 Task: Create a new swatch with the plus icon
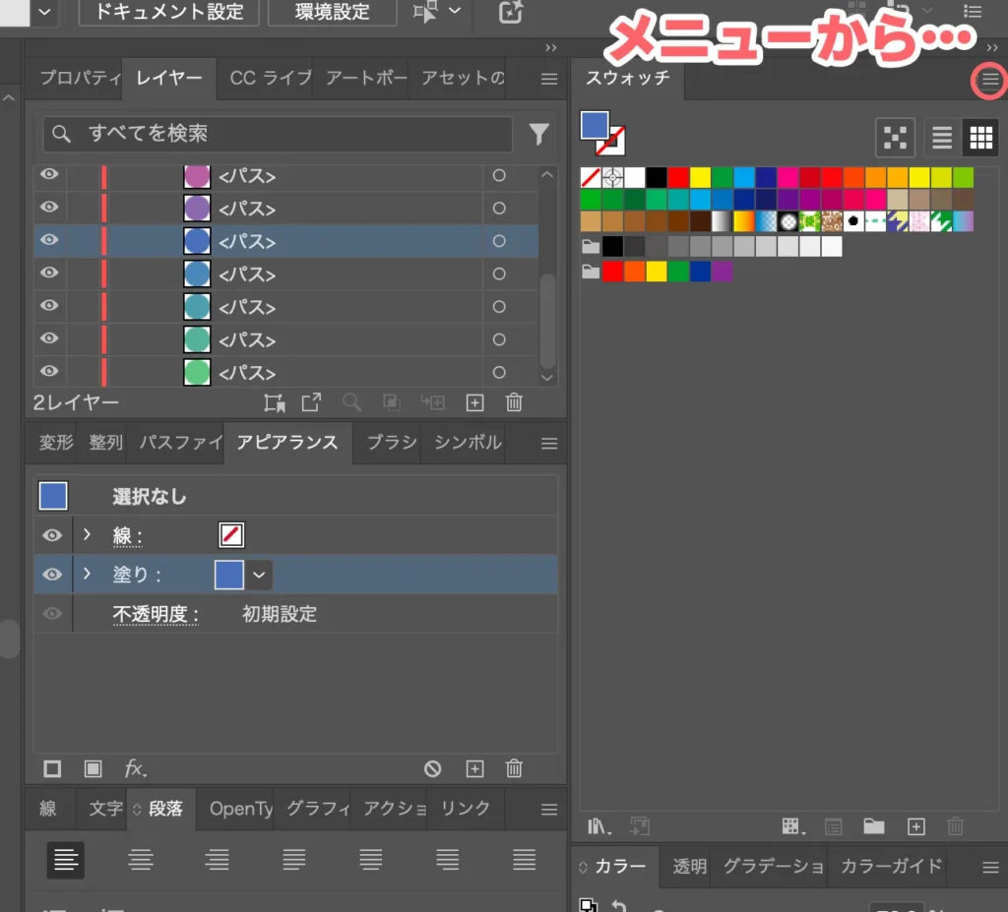(x=915, y=826)
